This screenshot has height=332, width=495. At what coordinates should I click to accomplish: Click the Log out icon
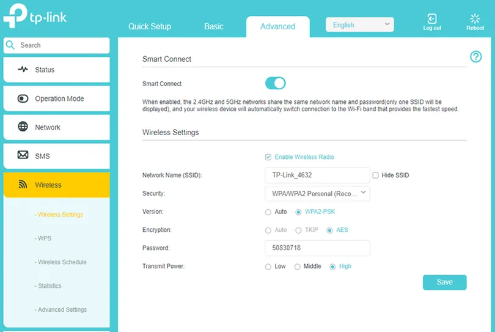432,18
